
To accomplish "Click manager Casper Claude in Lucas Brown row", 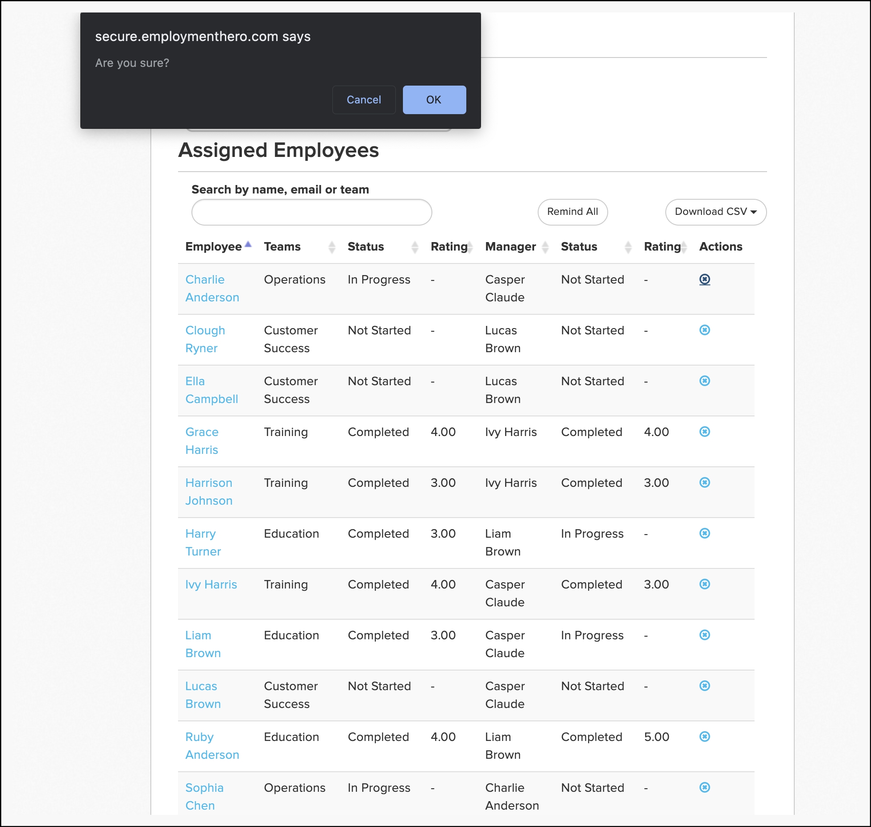I will [505, 695].
